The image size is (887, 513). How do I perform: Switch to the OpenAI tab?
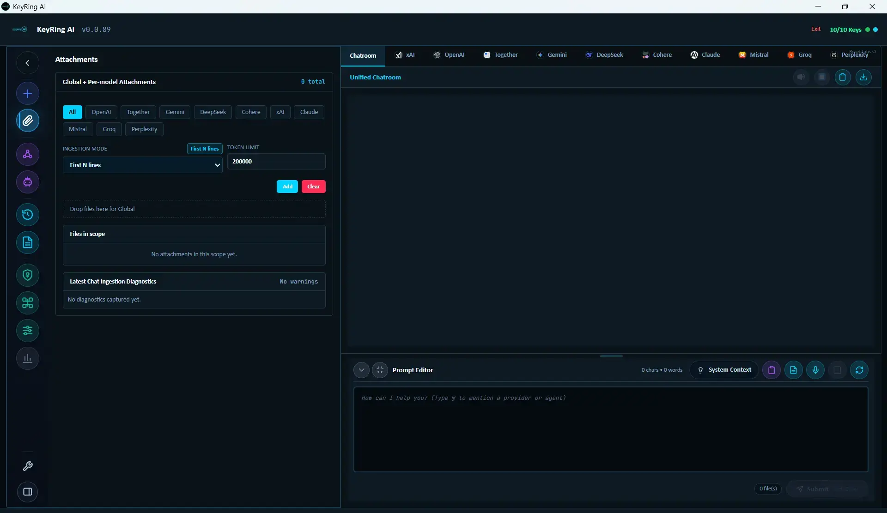click(449, 55)
